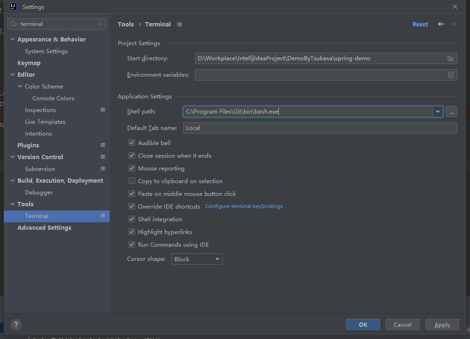Open Debugger settings
Viewport: 470px width, 339px height.
click(39, 193)
